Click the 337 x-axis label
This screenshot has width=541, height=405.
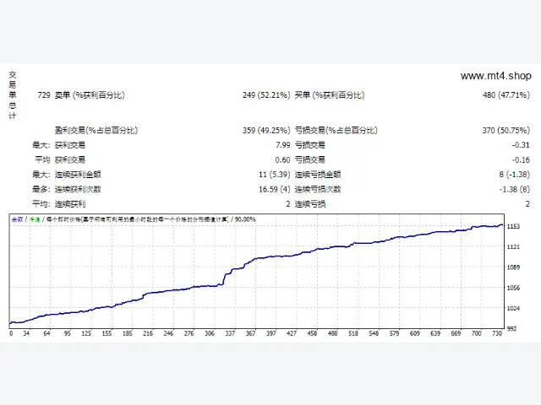[x=230, y=333]
